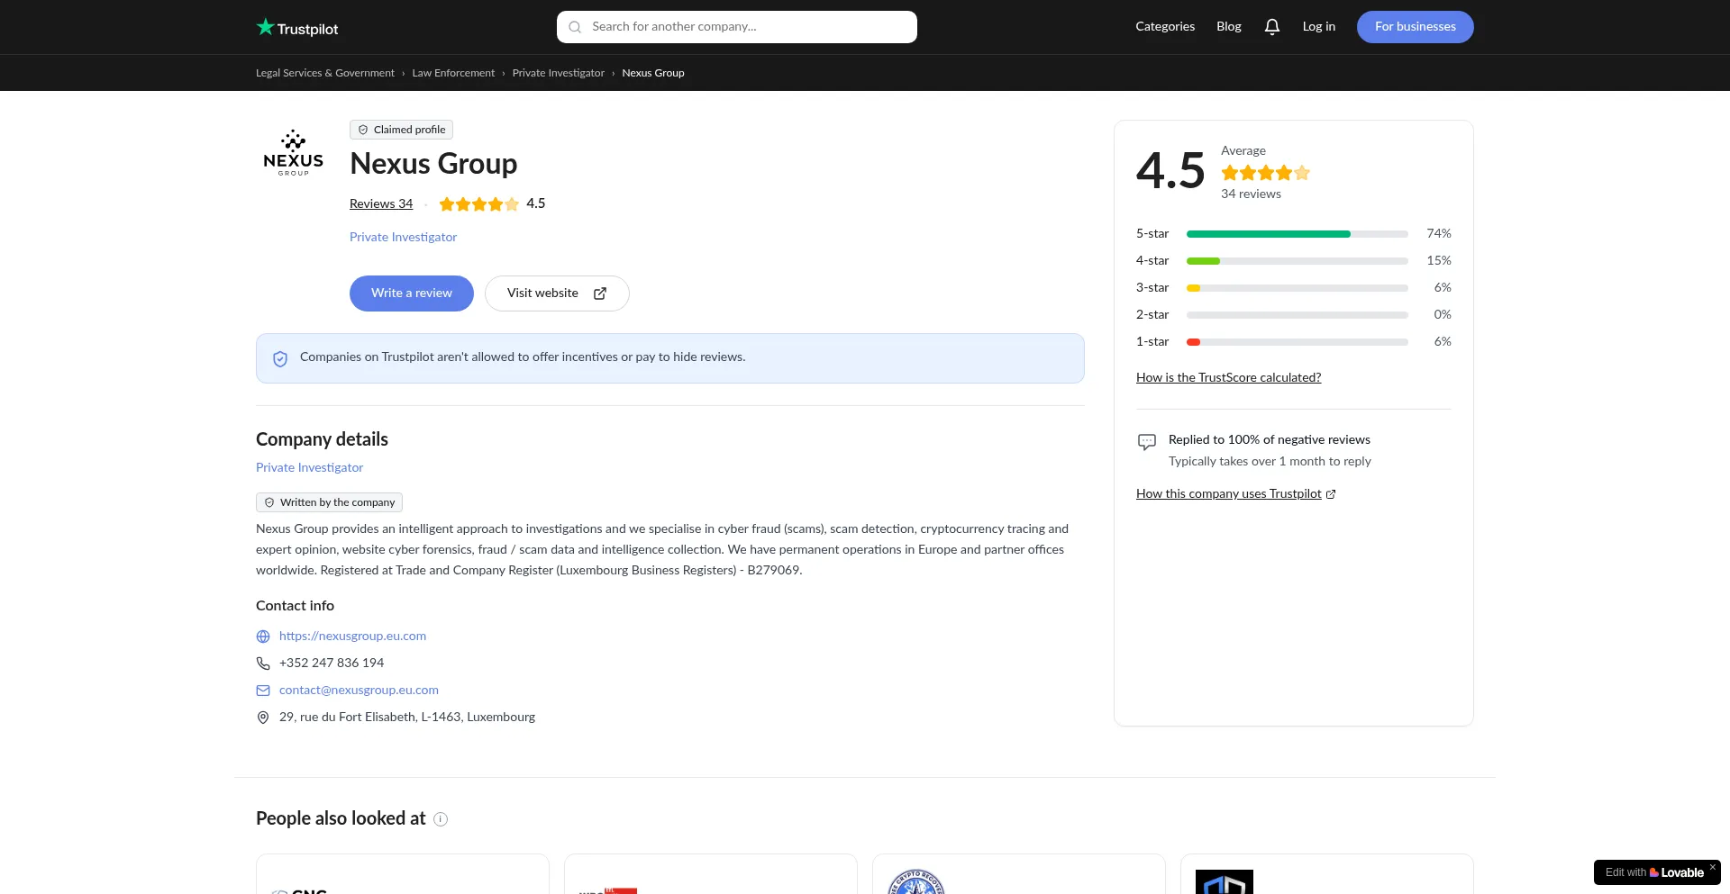Click the envelope icon next to the contact email
The width and height of the screenshot is (1730, 894).
click(x=262, y=691)
